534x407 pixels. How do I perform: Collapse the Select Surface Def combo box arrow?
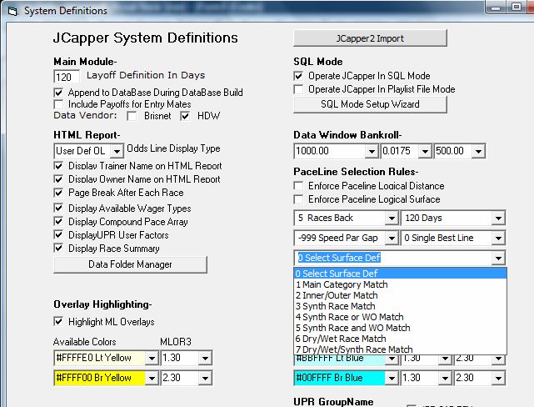pos(498,259)
